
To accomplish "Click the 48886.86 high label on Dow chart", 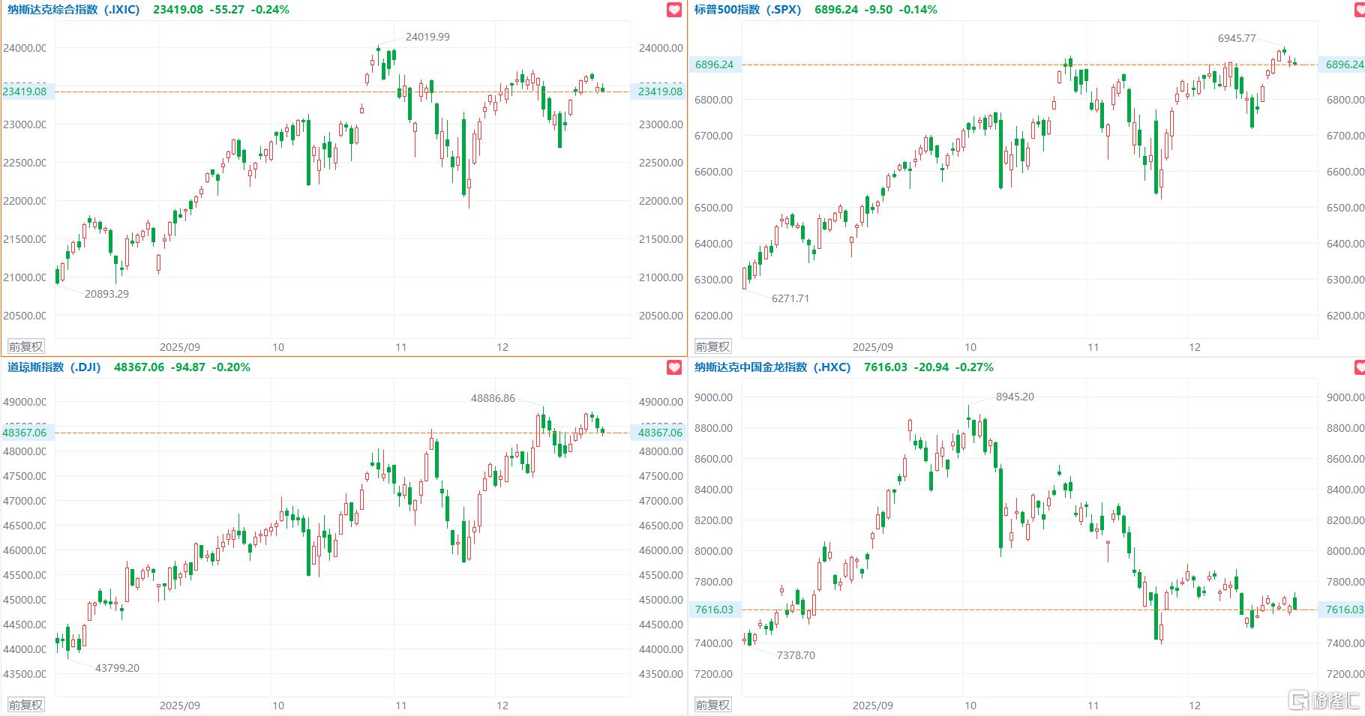I will 493,398.
